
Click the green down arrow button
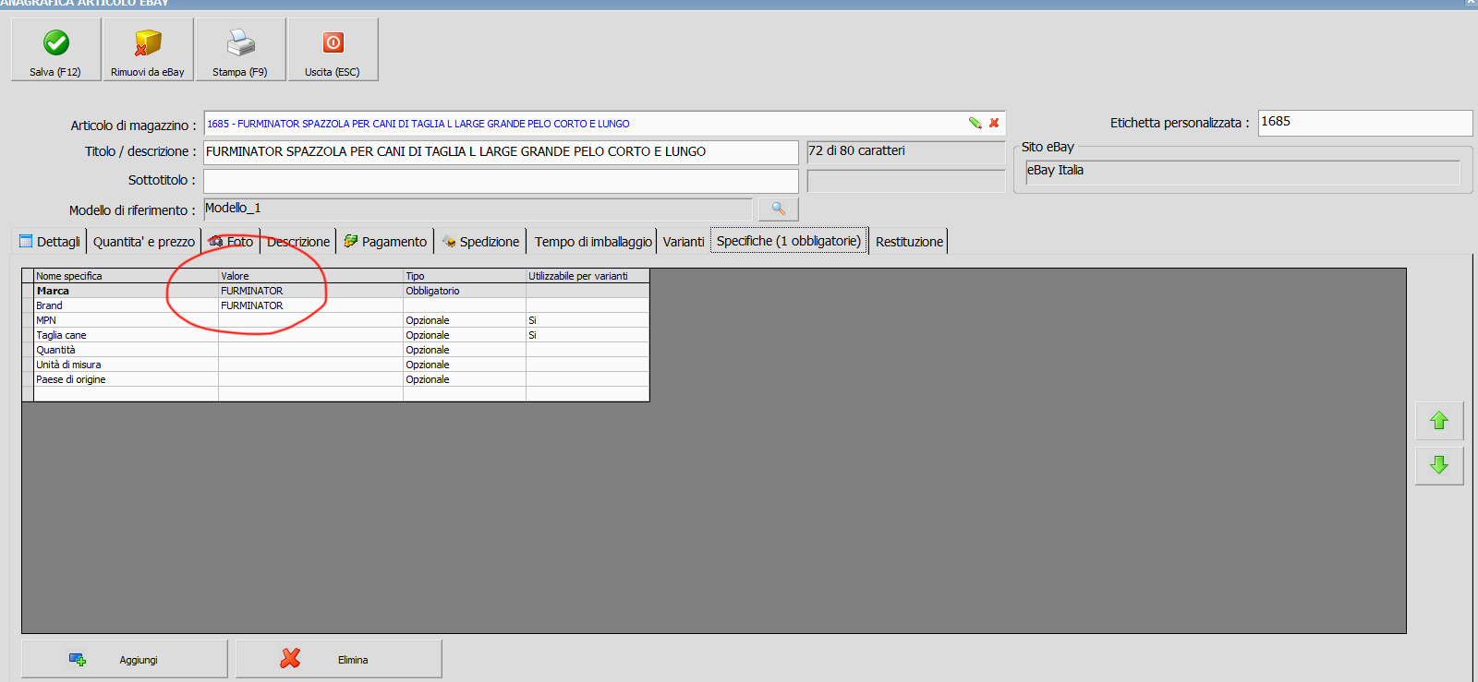tap(1438, 465)
